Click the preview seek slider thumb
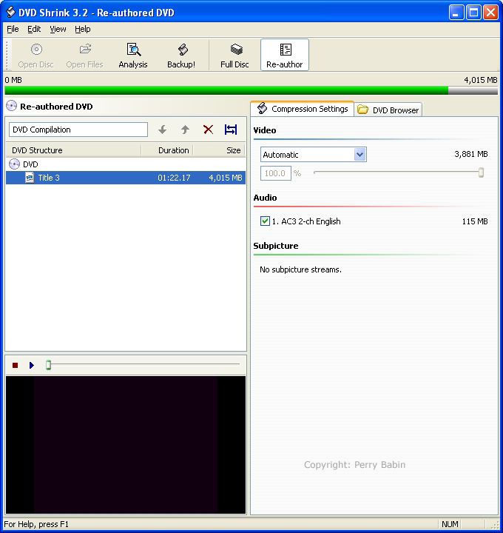Image resolution: width=503 pixels, height=533 pixels. (48, 365)
